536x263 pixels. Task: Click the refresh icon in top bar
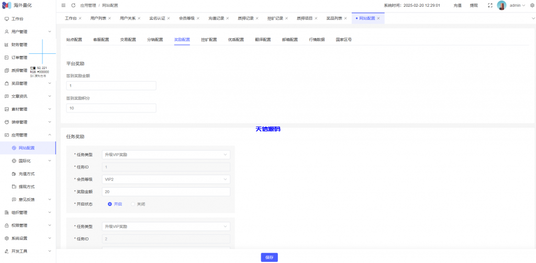pyautogui.click(x=73, y=5)
